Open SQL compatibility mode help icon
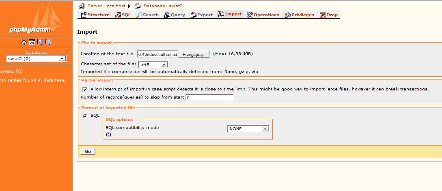The width and height of the screenshot is (442, 191). pos(108,135)
